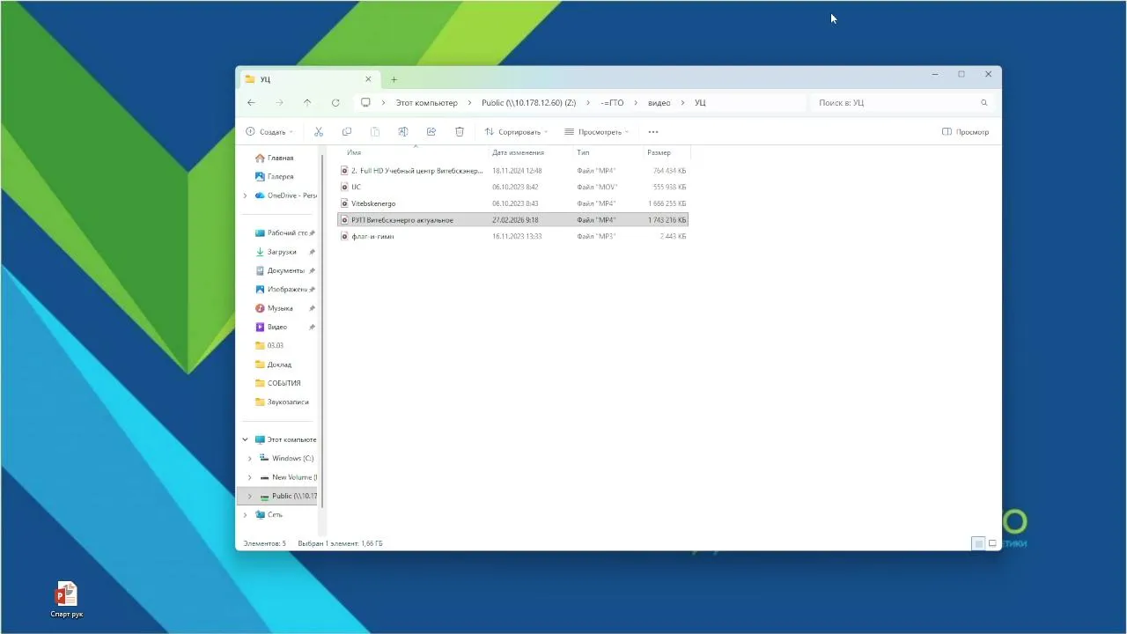Expand Windows (C:) drive node
Viewport: 1127px width, 634px height.
coord(250,459)
